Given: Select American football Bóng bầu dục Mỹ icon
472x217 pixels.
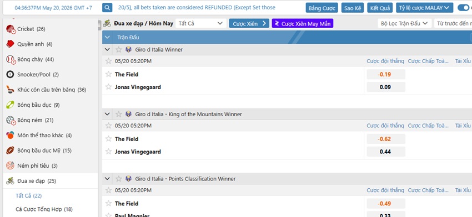Looking at the screenshot, I should pyautogui.click(x=10, y=151).
